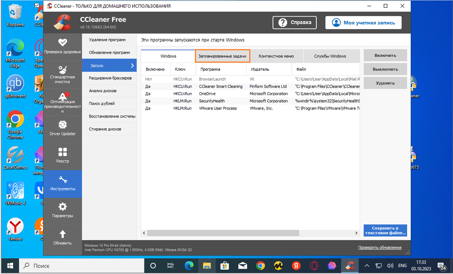This screenshot has width=453, height=274.
Task: Open the Yandex desktop shortcut
Action: click(x=15, y=229)
